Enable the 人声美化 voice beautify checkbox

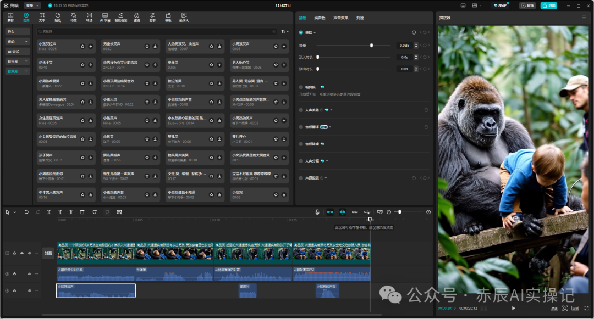coord(301,110)
